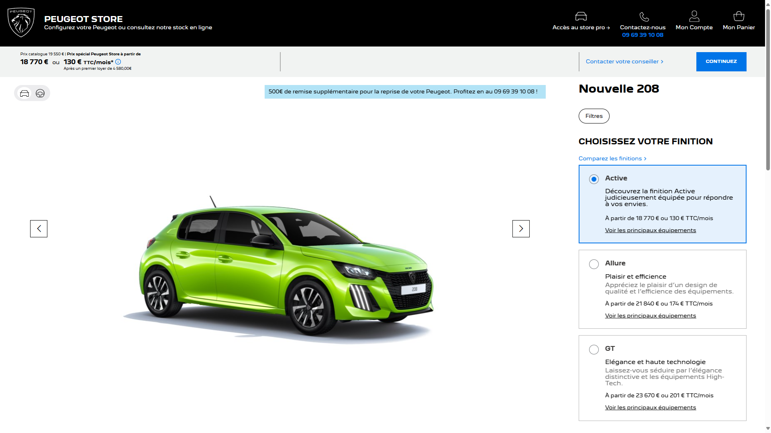Switch to interior steering wheel view
Viewport: 771px width, 433px height.
pos(40,93)
